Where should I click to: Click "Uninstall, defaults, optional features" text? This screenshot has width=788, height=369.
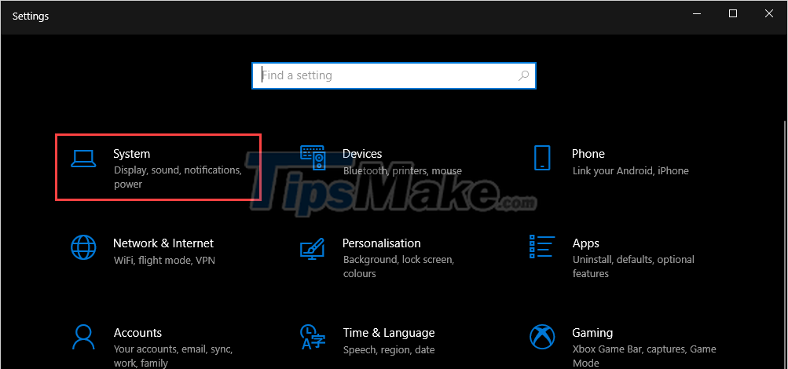pyautogui.click(x=633, y=267)
